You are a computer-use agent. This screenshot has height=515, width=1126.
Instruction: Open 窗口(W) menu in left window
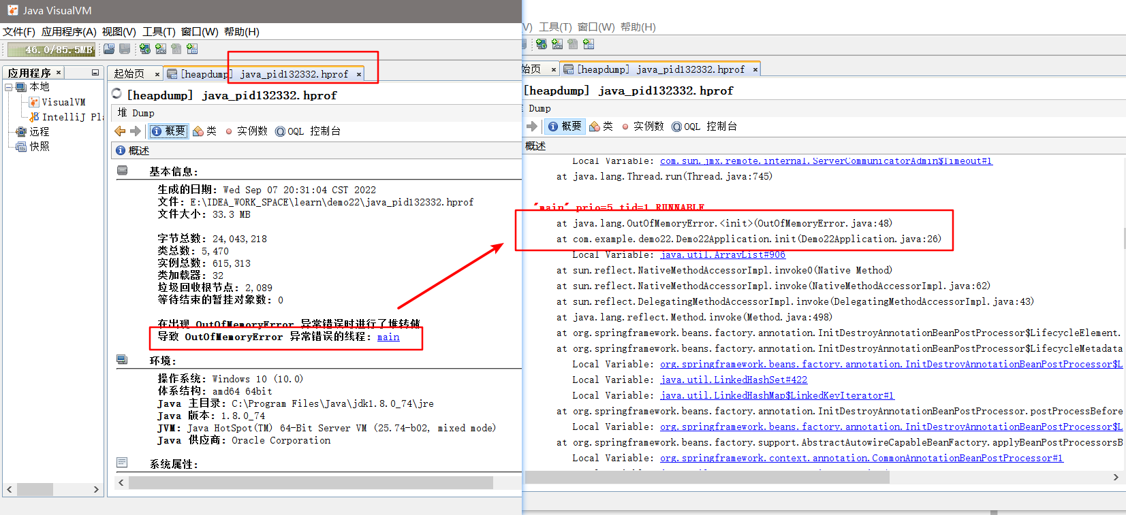point(200,32)
